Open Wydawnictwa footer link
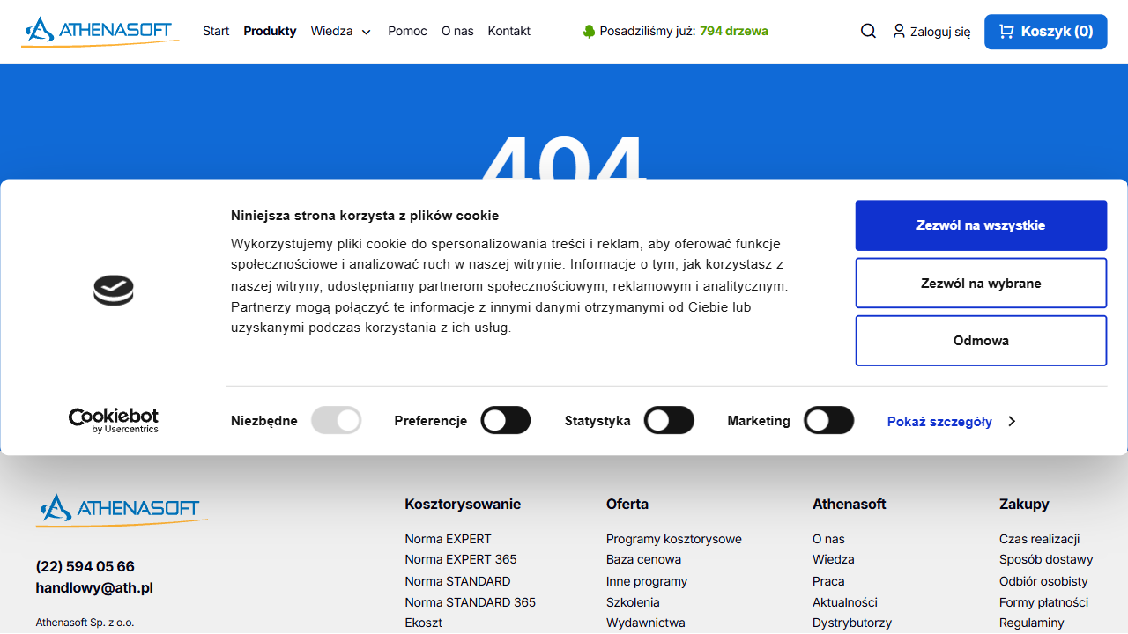The height and width of the screenshot is (634, 1128). pos(646,623)
